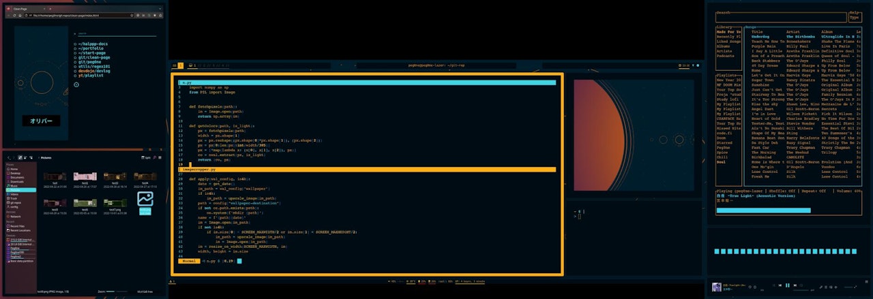Open the git/clean-page link

pyautogui.click(x=94, y=58)
